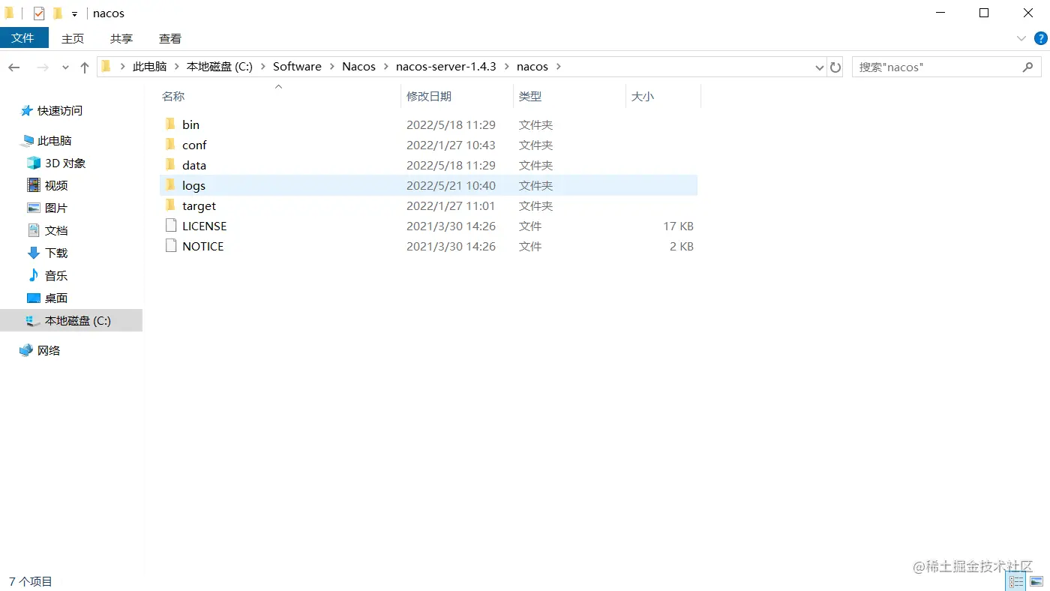This screenshot has height=591, width=1050.
Task: Refresh the nacos folder view
Action: (x=835, y=67)
